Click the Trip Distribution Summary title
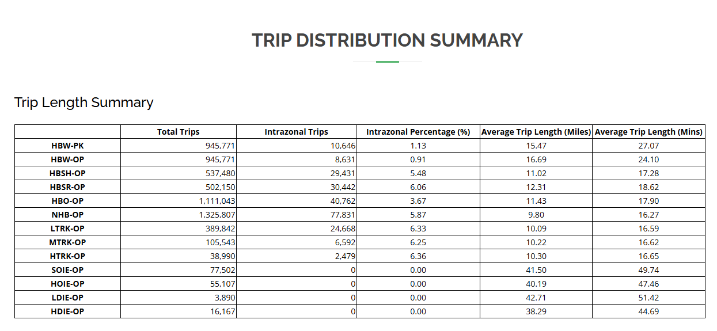Viewport: 717px width, 331px height. (x=387, y=40)
